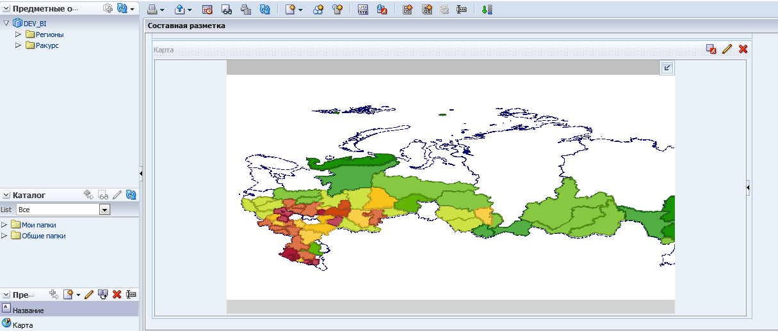Click the DEV_BI subject area
Image resolution: width=778 pixels, height=331 pixels.
(x=35, y=24)
